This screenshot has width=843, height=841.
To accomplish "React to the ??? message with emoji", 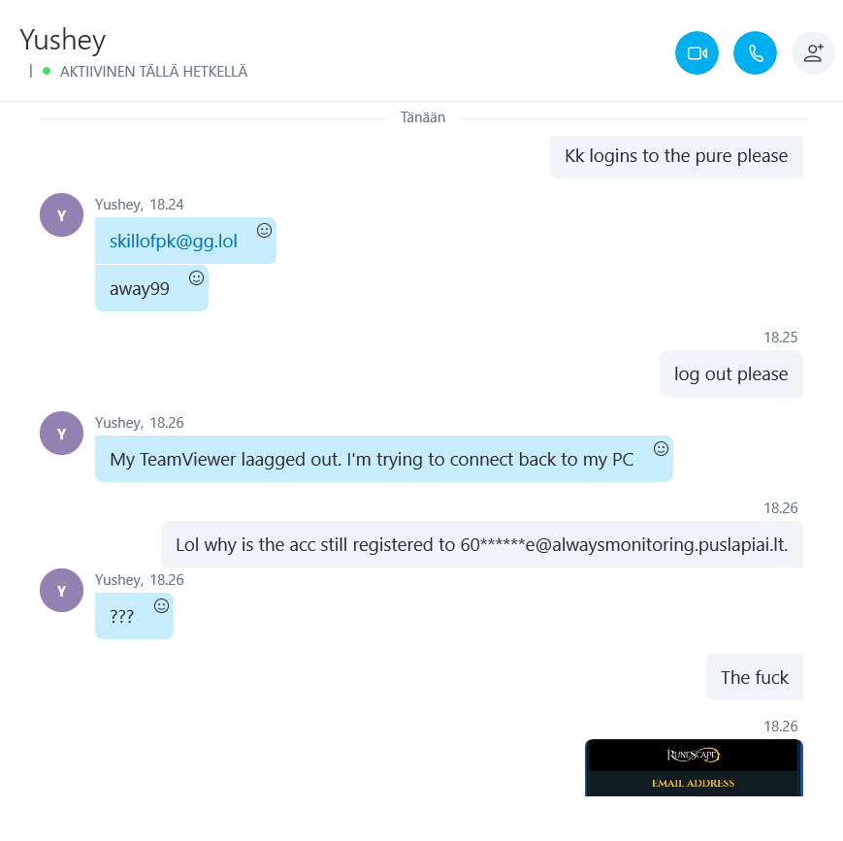I will [x=161, y=605].
